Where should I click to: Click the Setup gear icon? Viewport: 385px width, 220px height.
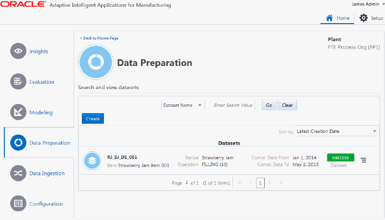pyautogui.click(x=364, y=18)
